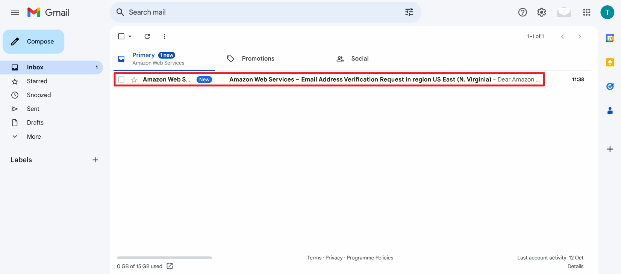Viewport: 621px width, 274px height.
Task: Open search filter options icon
Action: point(409,12)
